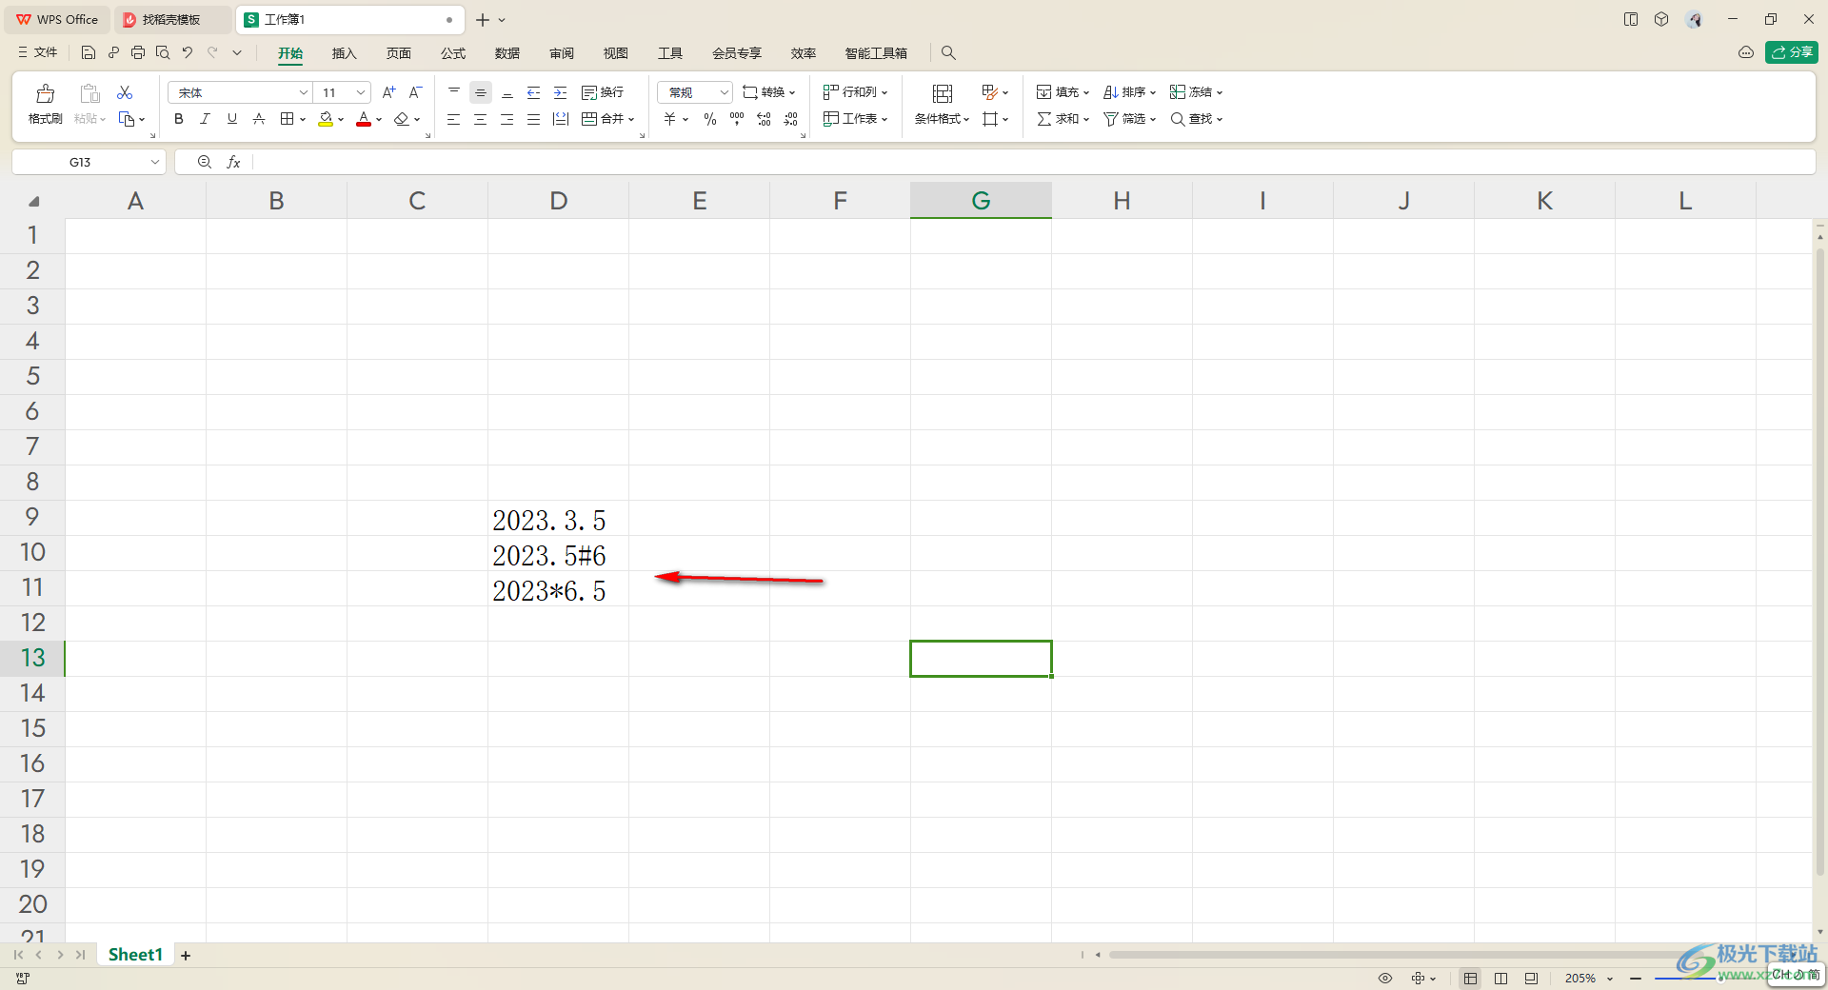
Task: Open the 公式 (Formulas) ribbon tab
Action: click(453, 53)
